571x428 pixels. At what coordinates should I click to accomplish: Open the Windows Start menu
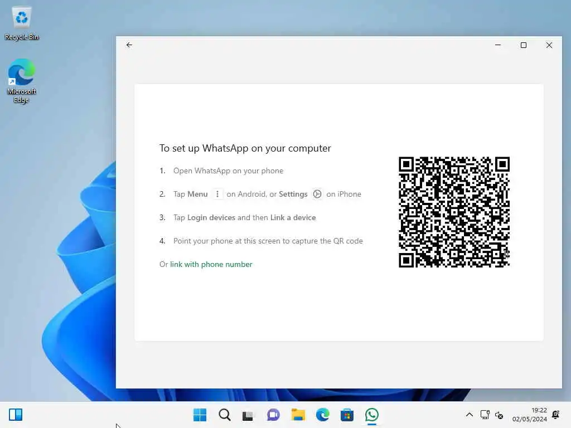coord(200,415)
